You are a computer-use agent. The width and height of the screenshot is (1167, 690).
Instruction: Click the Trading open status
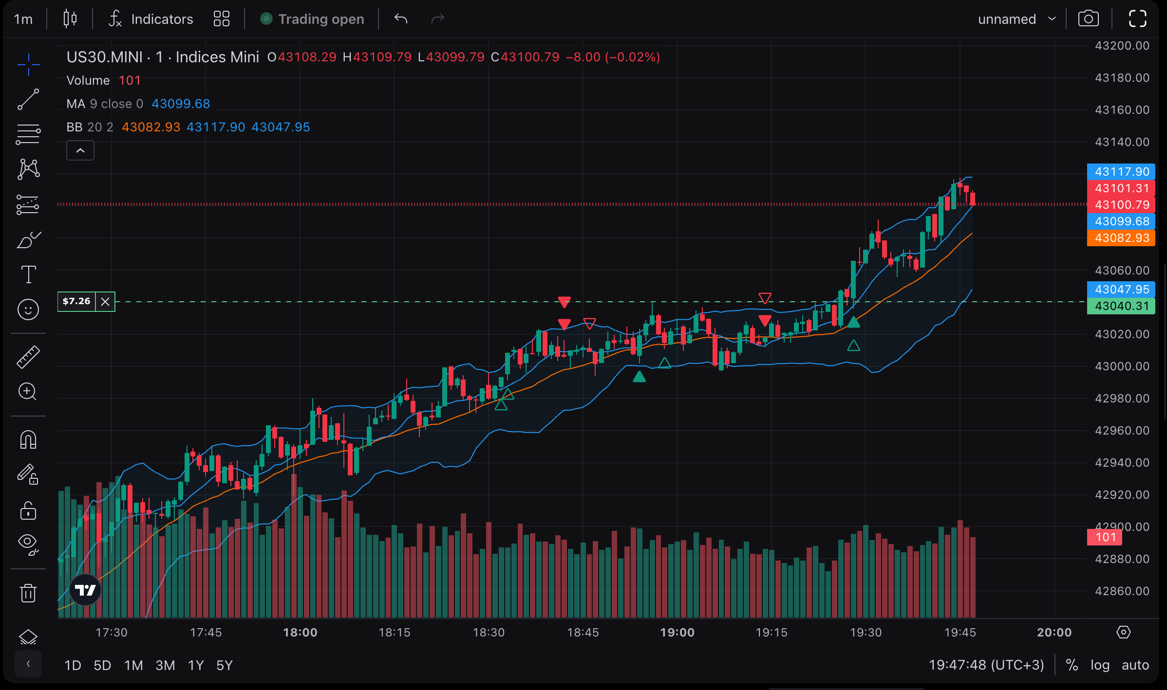(312, 19)
